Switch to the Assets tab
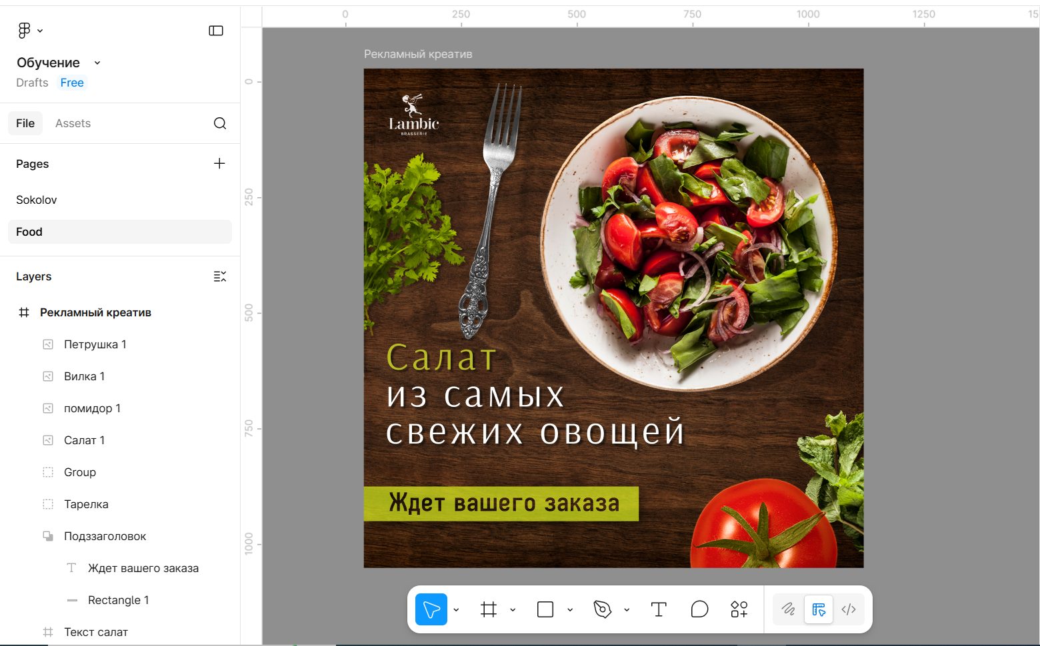The image size is (1040, 646). coord(73,123)
